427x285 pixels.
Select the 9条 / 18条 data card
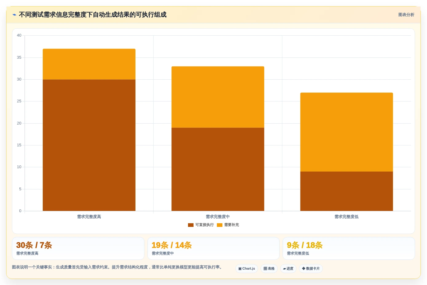(349, 248)
